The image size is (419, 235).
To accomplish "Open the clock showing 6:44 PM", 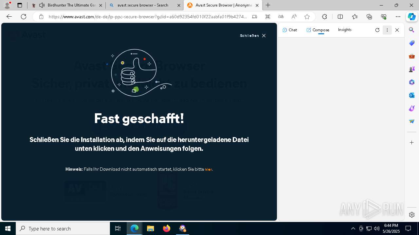I will coord(391,228).
